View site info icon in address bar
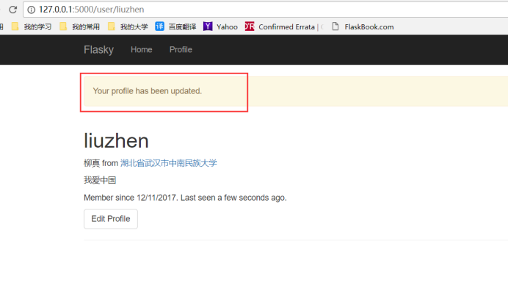The width and height of the screenshot is (508, 291). 31,10
